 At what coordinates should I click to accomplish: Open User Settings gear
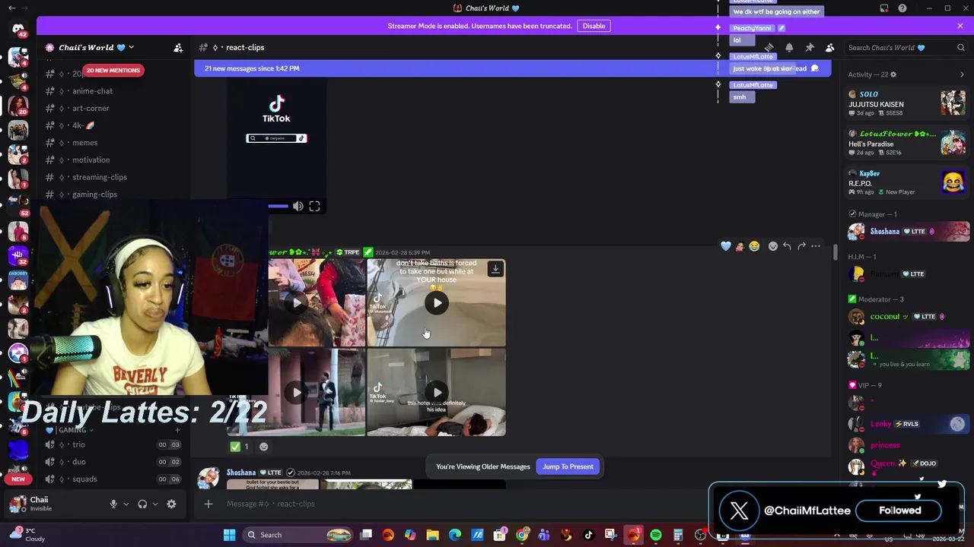pyautogui.click(x=171, y=504)
